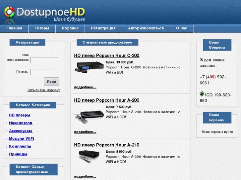The height and width of the screenshot is (180, 241).
Task: Click the Цена: 8 990 руб. text
Action: pyautogui.click(x=119, y=152)
